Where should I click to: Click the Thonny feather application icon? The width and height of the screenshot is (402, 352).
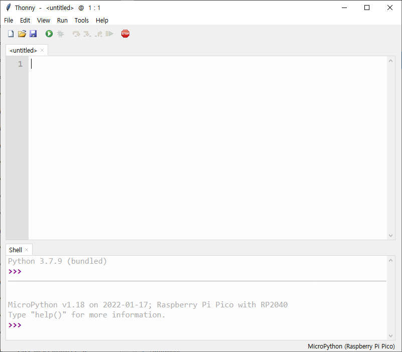(x=8, y=8)
